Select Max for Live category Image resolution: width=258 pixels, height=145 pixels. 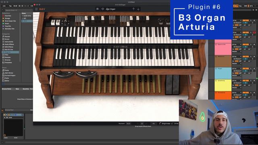(9, 50)
